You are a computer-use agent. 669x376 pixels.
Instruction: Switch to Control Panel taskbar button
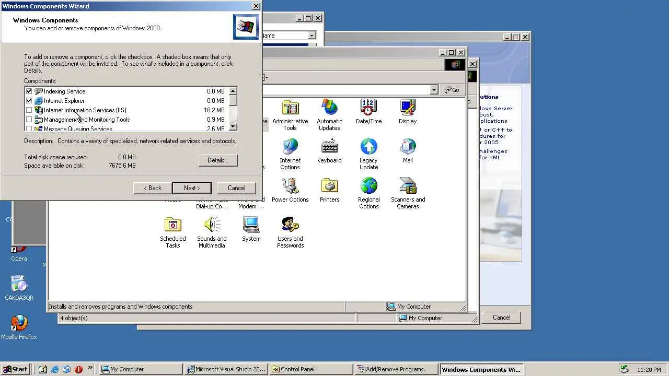[312, 369]
